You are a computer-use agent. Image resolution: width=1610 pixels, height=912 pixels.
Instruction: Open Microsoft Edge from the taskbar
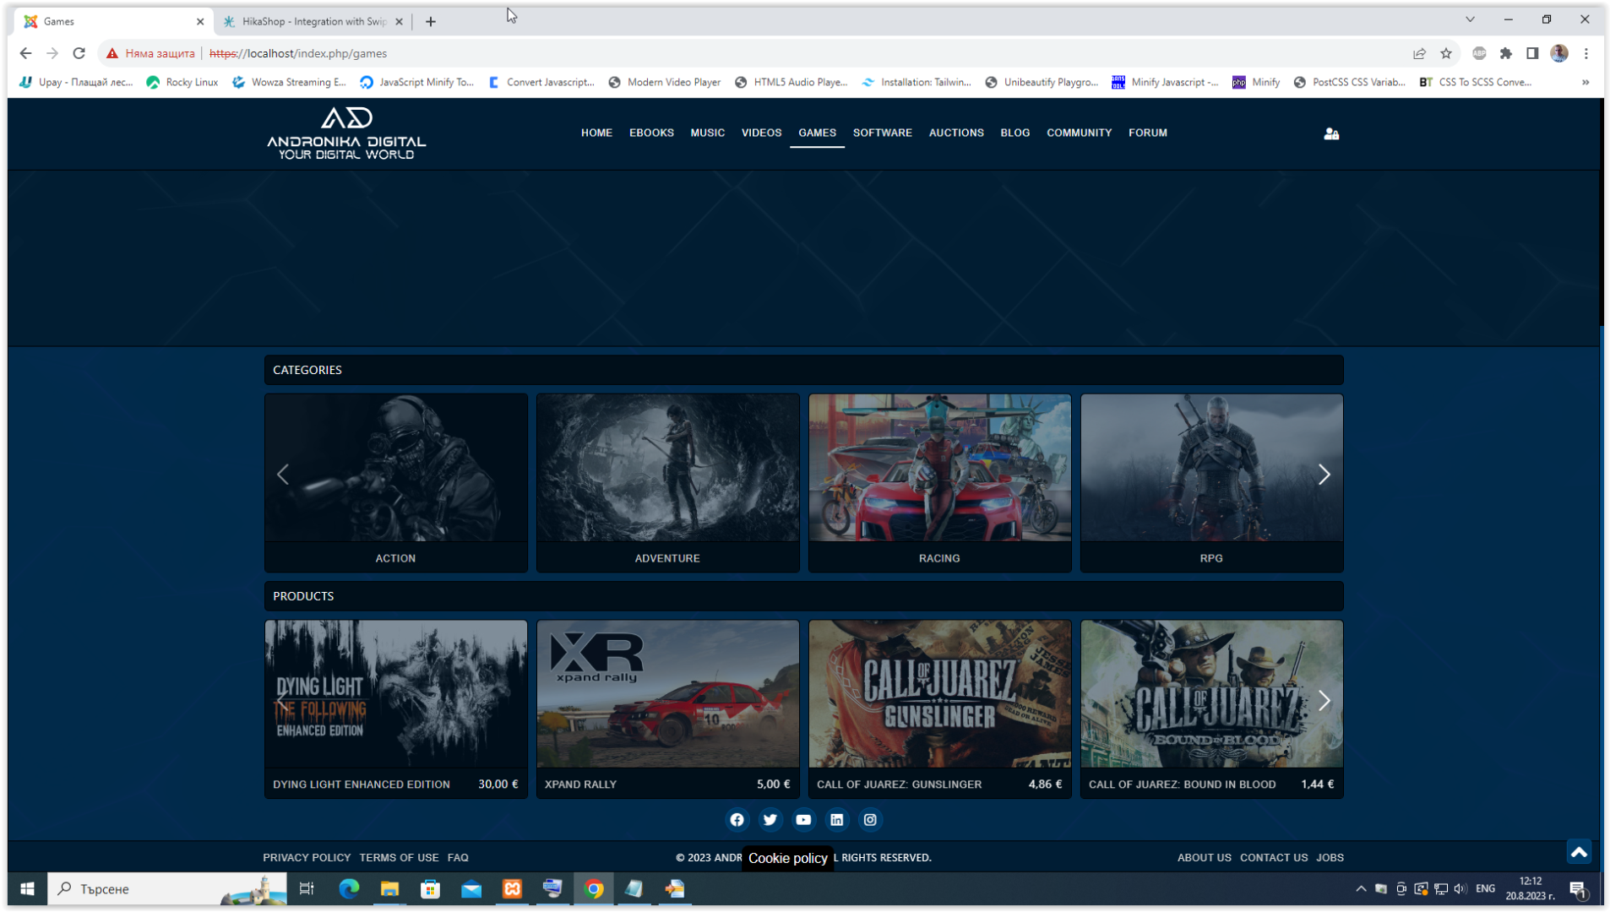349,888
